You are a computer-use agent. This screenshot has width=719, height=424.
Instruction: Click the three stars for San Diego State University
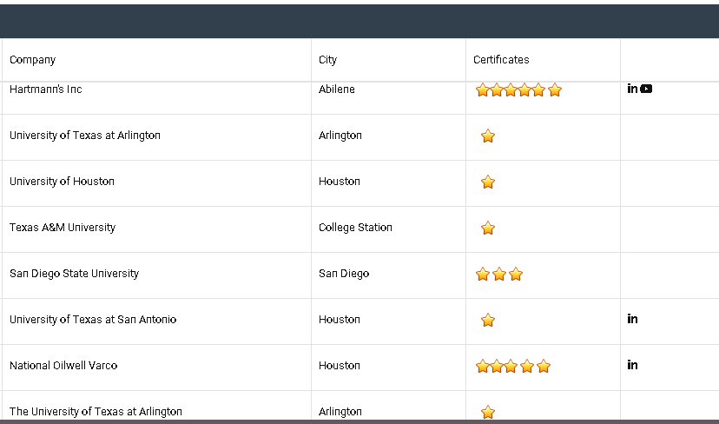(499, 274)
